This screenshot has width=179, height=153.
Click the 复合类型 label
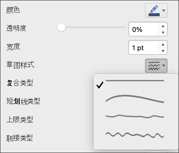[20, 83]
